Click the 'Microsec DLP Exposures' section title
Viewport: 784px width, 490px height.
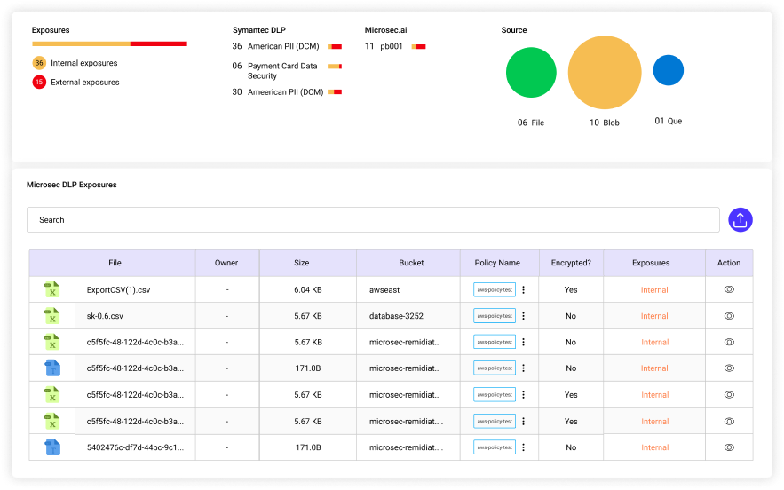[x=72, y=185]
